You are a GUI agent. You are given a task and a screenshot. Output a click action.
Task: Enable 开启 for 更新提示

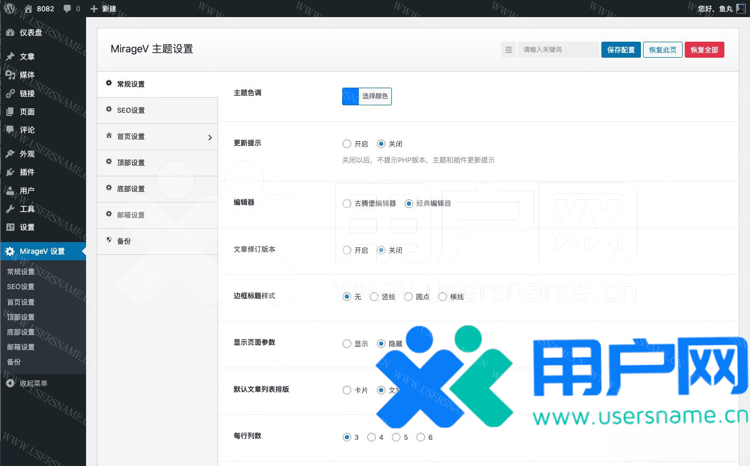click(x=347, y=144)
